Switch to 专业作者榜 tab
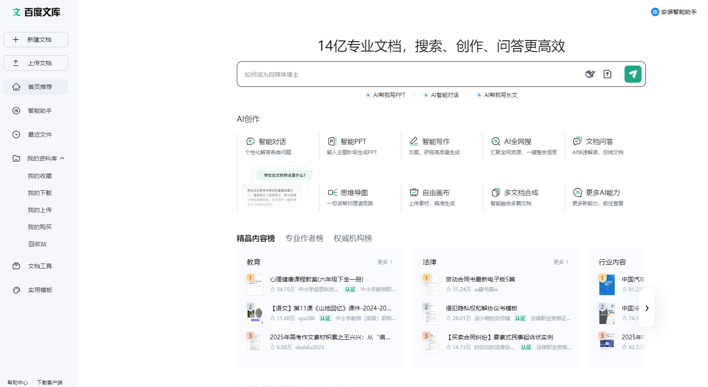The image size is (708, 387). 304,238
